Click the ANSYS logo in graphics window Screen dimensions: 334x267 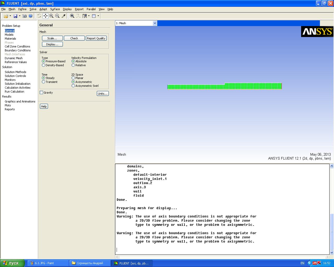point(317,32)
